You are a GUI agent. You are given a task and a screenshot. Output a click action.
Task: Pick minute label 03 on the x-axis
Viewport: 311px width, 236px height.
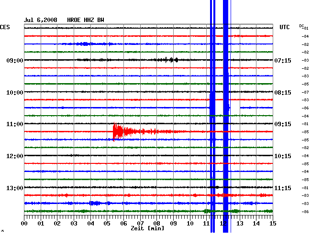tap(74, 224)
